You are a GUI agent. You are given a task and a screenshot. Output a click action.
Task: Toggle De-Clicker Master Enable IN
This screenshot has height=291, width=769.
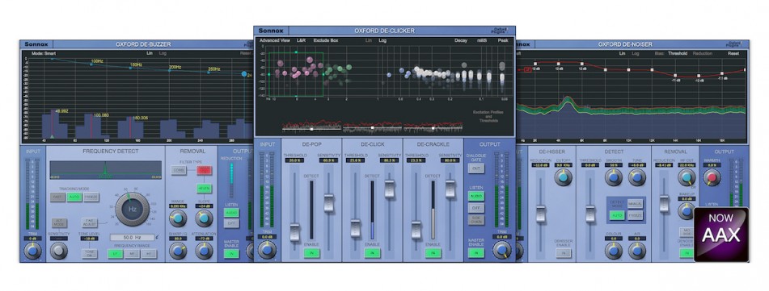(475, 253)
